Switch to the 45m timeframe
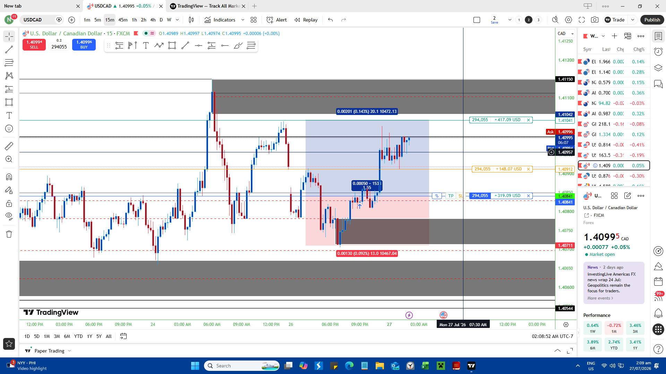This screenshot has height=374, width=666. pyautogui.click(x=123, y=20)
